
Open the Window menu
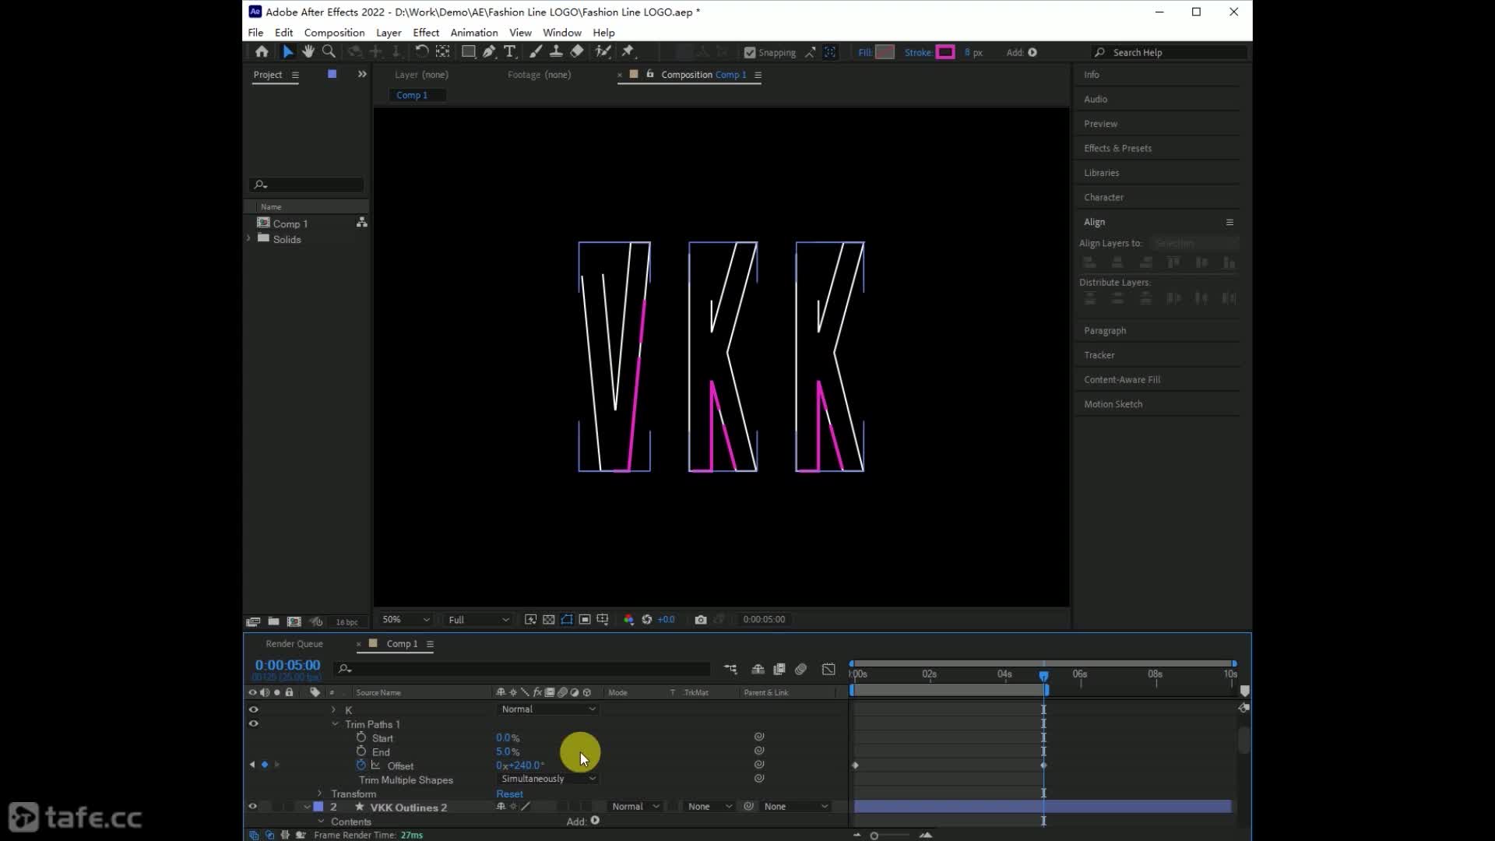pos(561,33)
